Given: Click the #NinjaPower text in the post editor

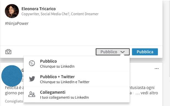Looking at the screenshot, I should 17,23.
